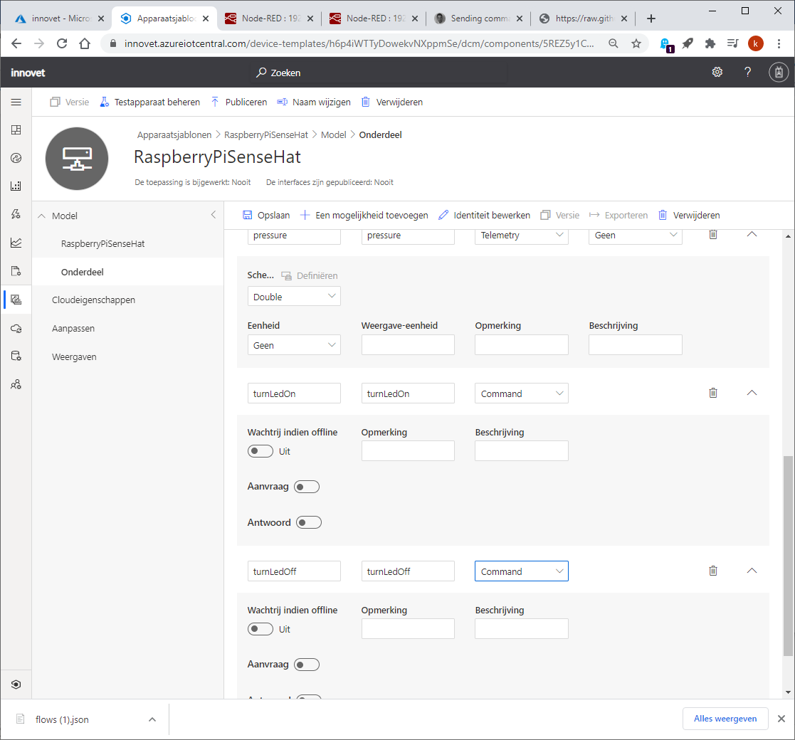
Task: Toggle the Aanvraag switch under turnLedOn
Action: (307, 487)
